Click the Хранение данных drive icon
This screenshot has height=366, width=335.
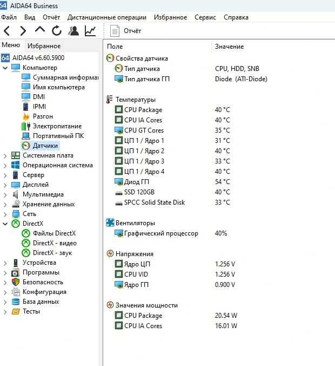pos(16,204)
